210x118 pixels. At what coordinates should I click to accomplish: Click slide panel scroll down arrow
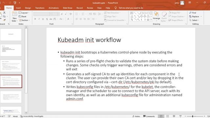[x=26, y=113]
